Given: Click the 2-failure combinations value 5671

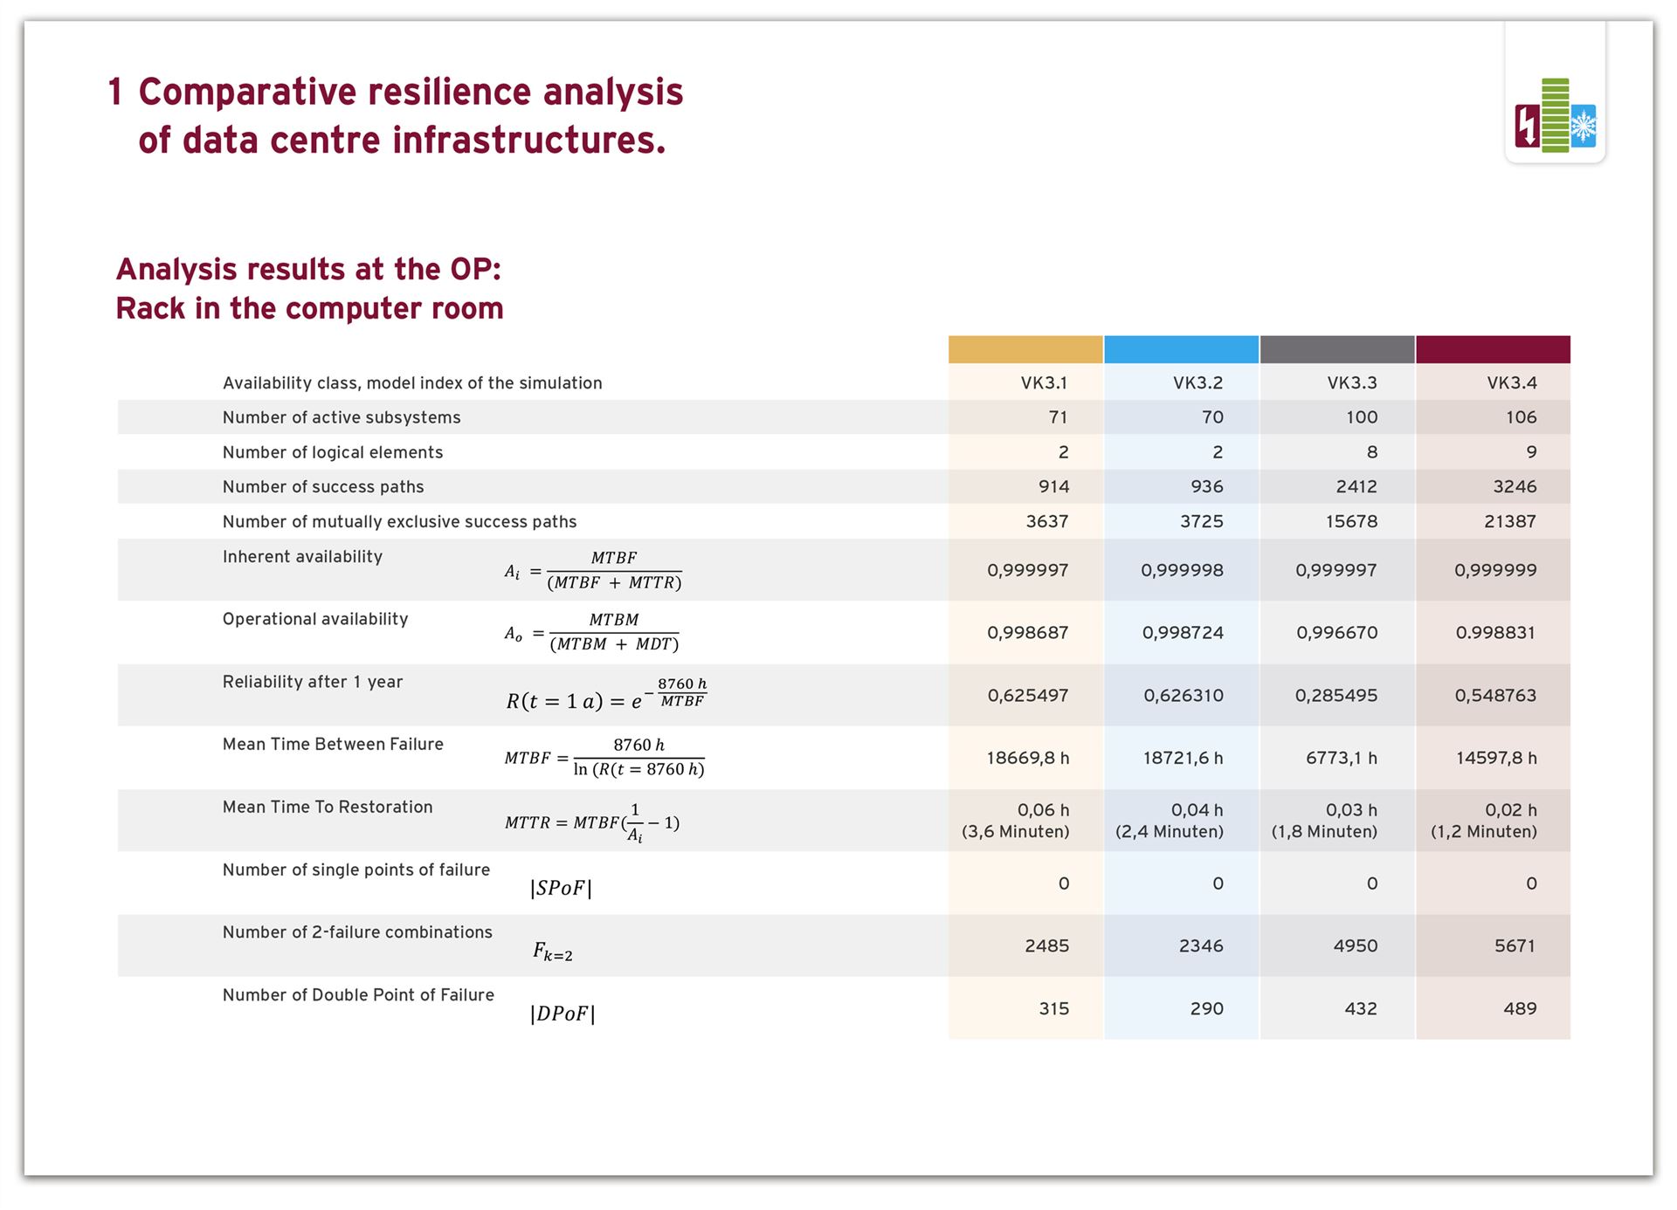Looking at the screenshot, I should 1515,945.
